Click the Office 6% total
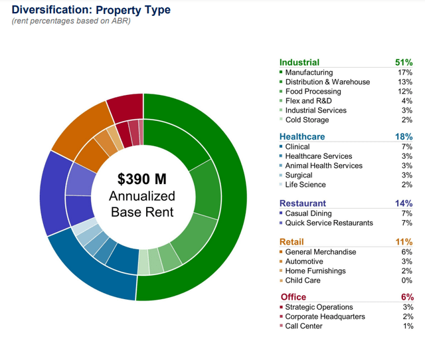Screen dimensions: 425x337 pyautogui.click(x=407, y=297)
